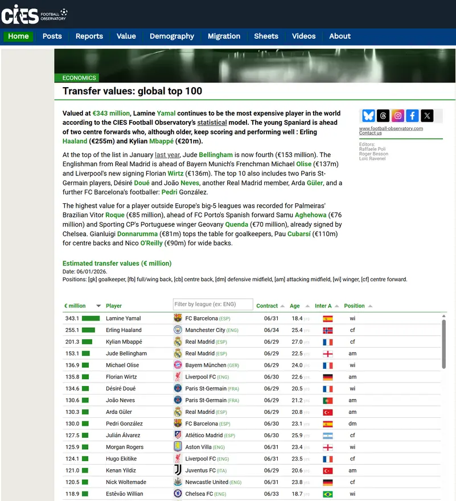Open the Reports menu item

click(x=89, y=36)
